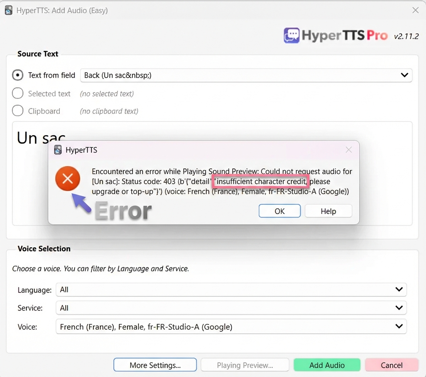Select the 'Text from field' source option
The height and width of the screenshot is (377, 426).
[x=17, y=75]
